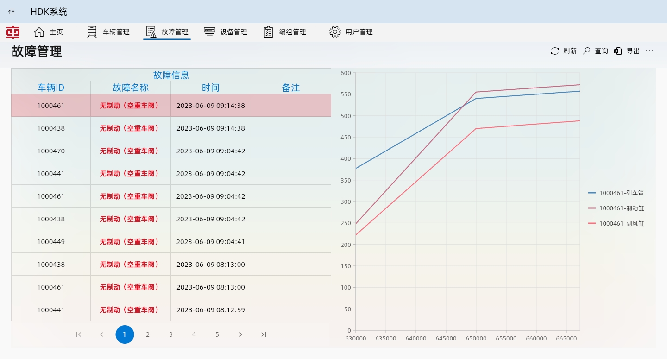Image resolution: width=667 pixels, height=359 pixels.
Task: Toggle the 1000461-制动缸 legend entry
Action: [616, 208]
